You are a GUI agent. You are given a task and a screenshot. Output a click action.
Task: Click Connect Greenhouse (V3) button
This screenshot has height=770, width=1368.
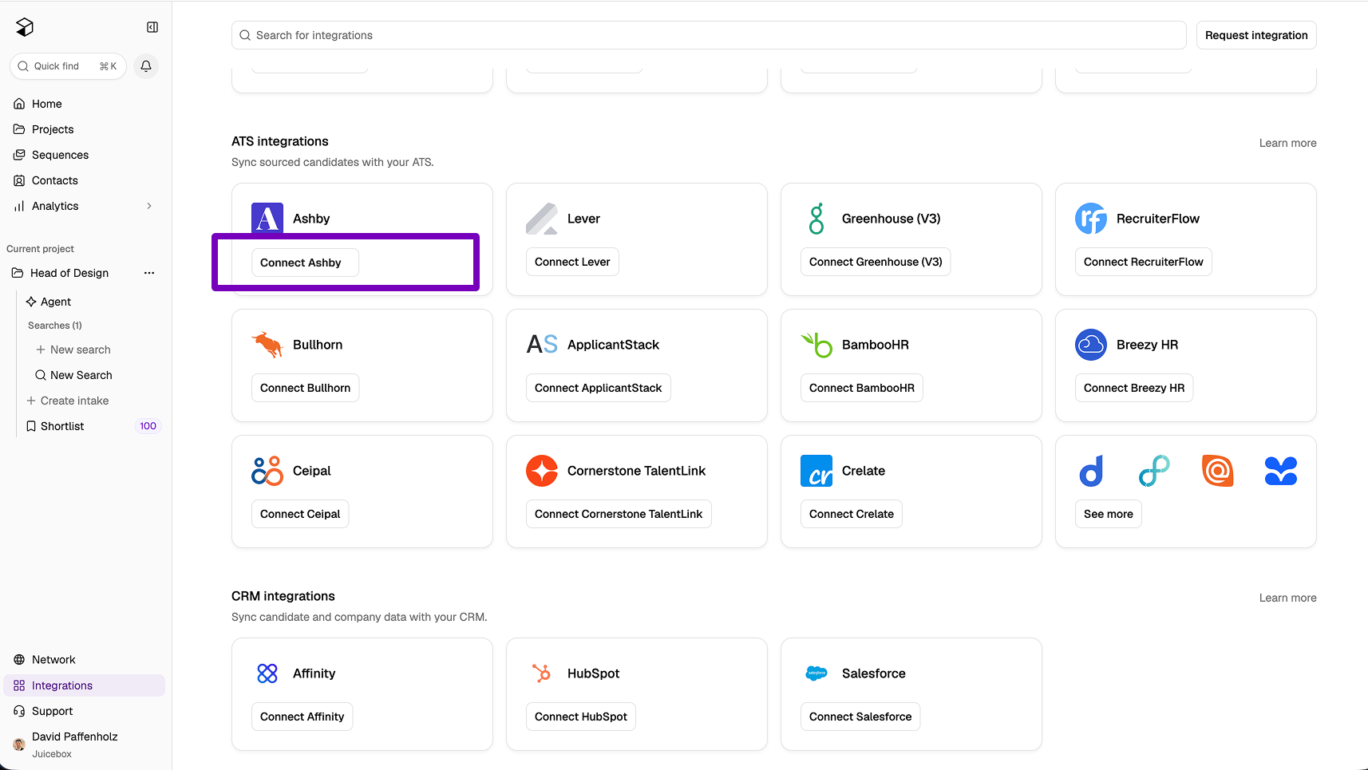876,262
